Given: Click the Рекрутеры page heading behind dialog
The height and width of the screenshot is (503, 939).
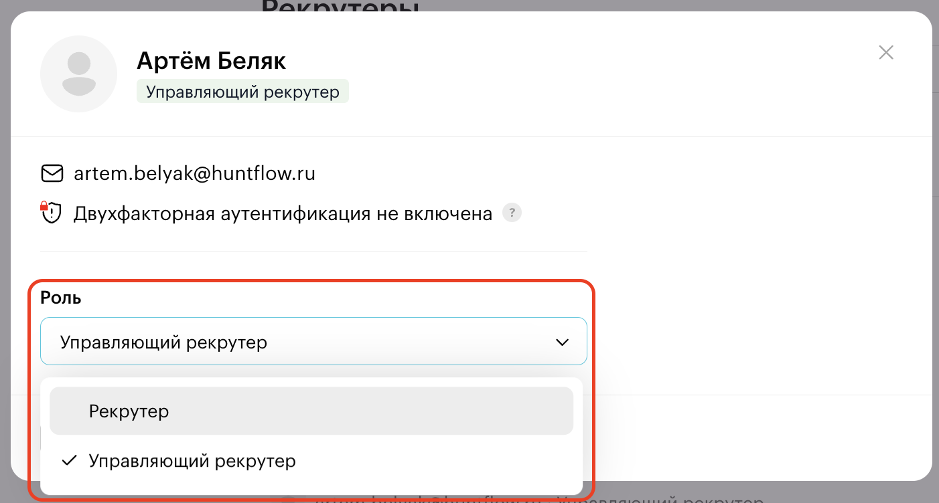Looking at the screenshot, I should click(340, 7).
